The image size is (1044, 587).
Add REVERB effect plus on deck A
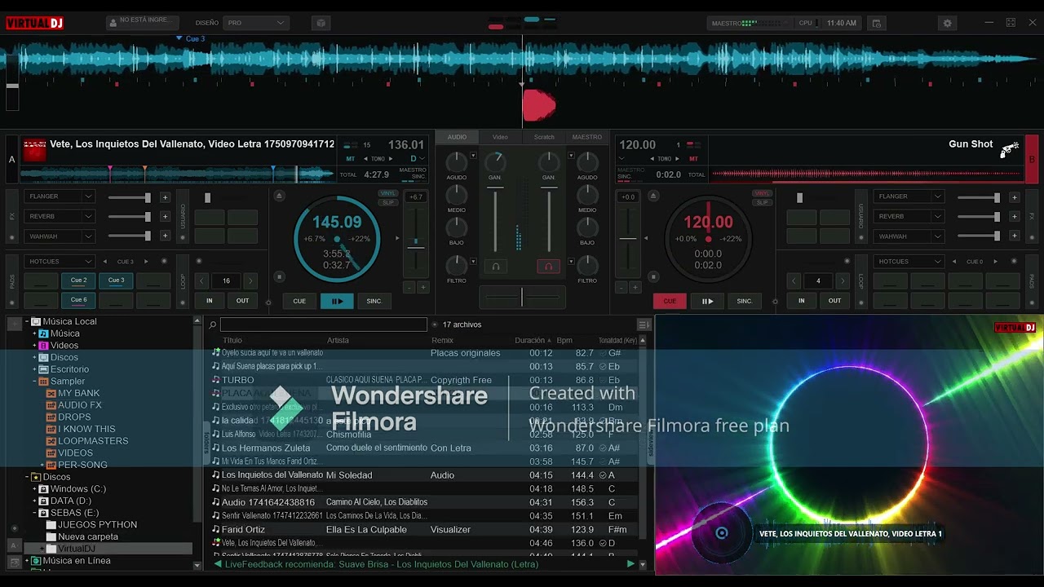165,217
